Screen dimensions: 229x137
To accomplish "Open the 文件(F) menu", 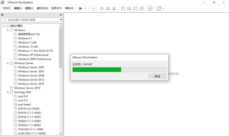I will point(7,8).
